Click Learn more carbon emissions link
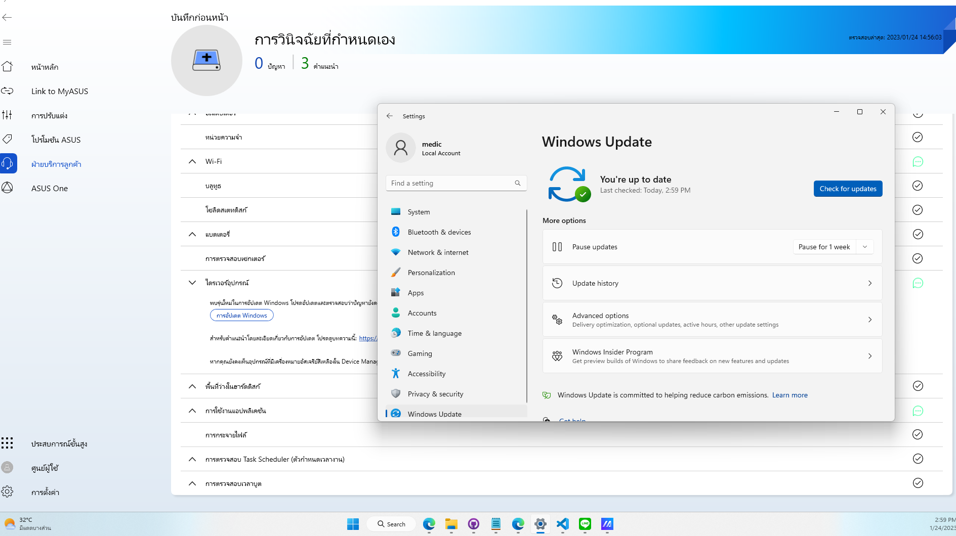 (789, 395)
